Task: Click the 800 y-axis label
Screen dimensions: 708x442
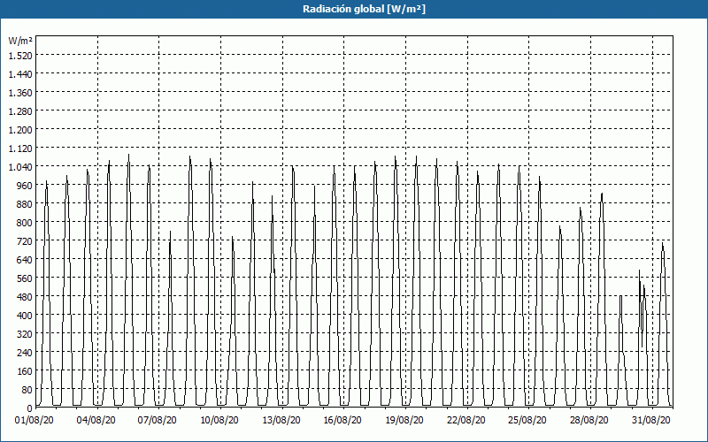Action: pos(25,223)
